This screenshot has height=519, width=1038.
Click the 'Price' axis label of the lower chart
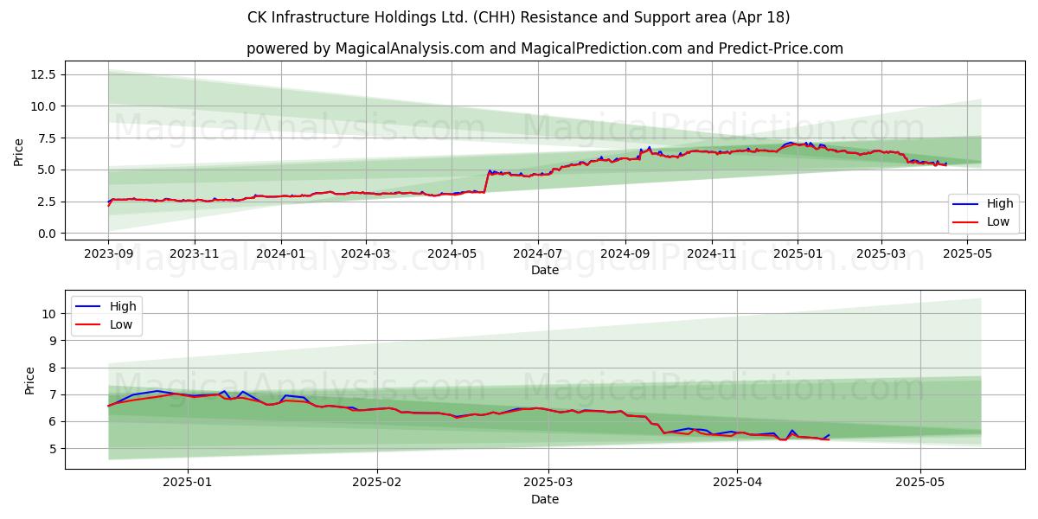pos(30,381)
